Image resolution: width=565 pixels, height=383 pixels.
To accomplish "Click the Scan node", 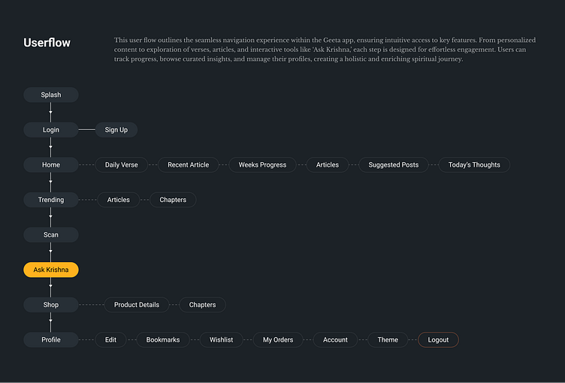I will click(51, 235).
